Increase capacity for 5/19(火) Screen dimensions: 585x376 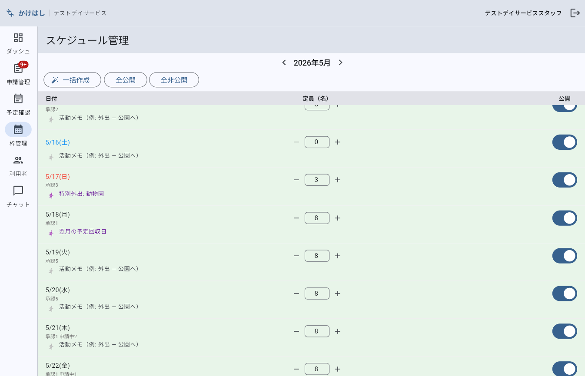pyautogui.click(x=338, y=256)
